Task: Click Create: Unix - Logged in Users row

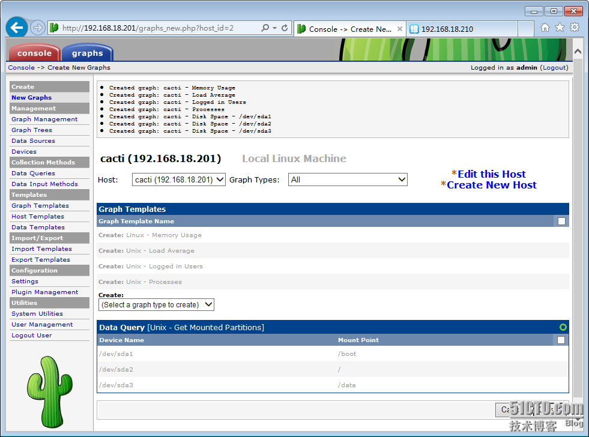Action: [x=333, y=266]
